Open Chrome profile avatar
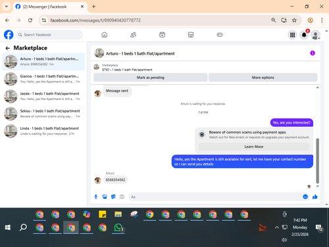 (x=310, y=20)
